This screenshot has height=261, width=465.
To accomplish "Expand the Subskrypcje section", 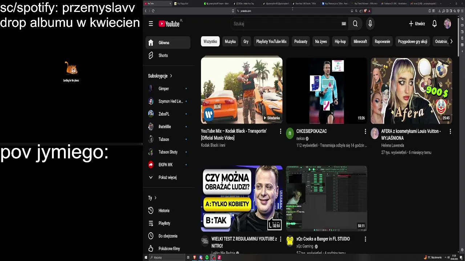I will [x=160, y=76].
